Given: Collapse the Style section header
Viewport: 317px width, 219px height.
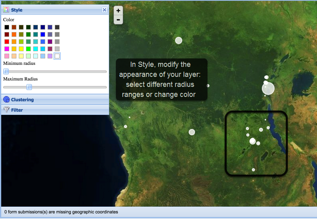Looking at the screenshot, I should point(55,10).
